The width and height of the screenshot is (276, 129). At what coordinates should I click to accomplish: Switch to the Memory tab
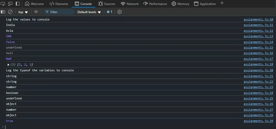(x=181, y=4)
